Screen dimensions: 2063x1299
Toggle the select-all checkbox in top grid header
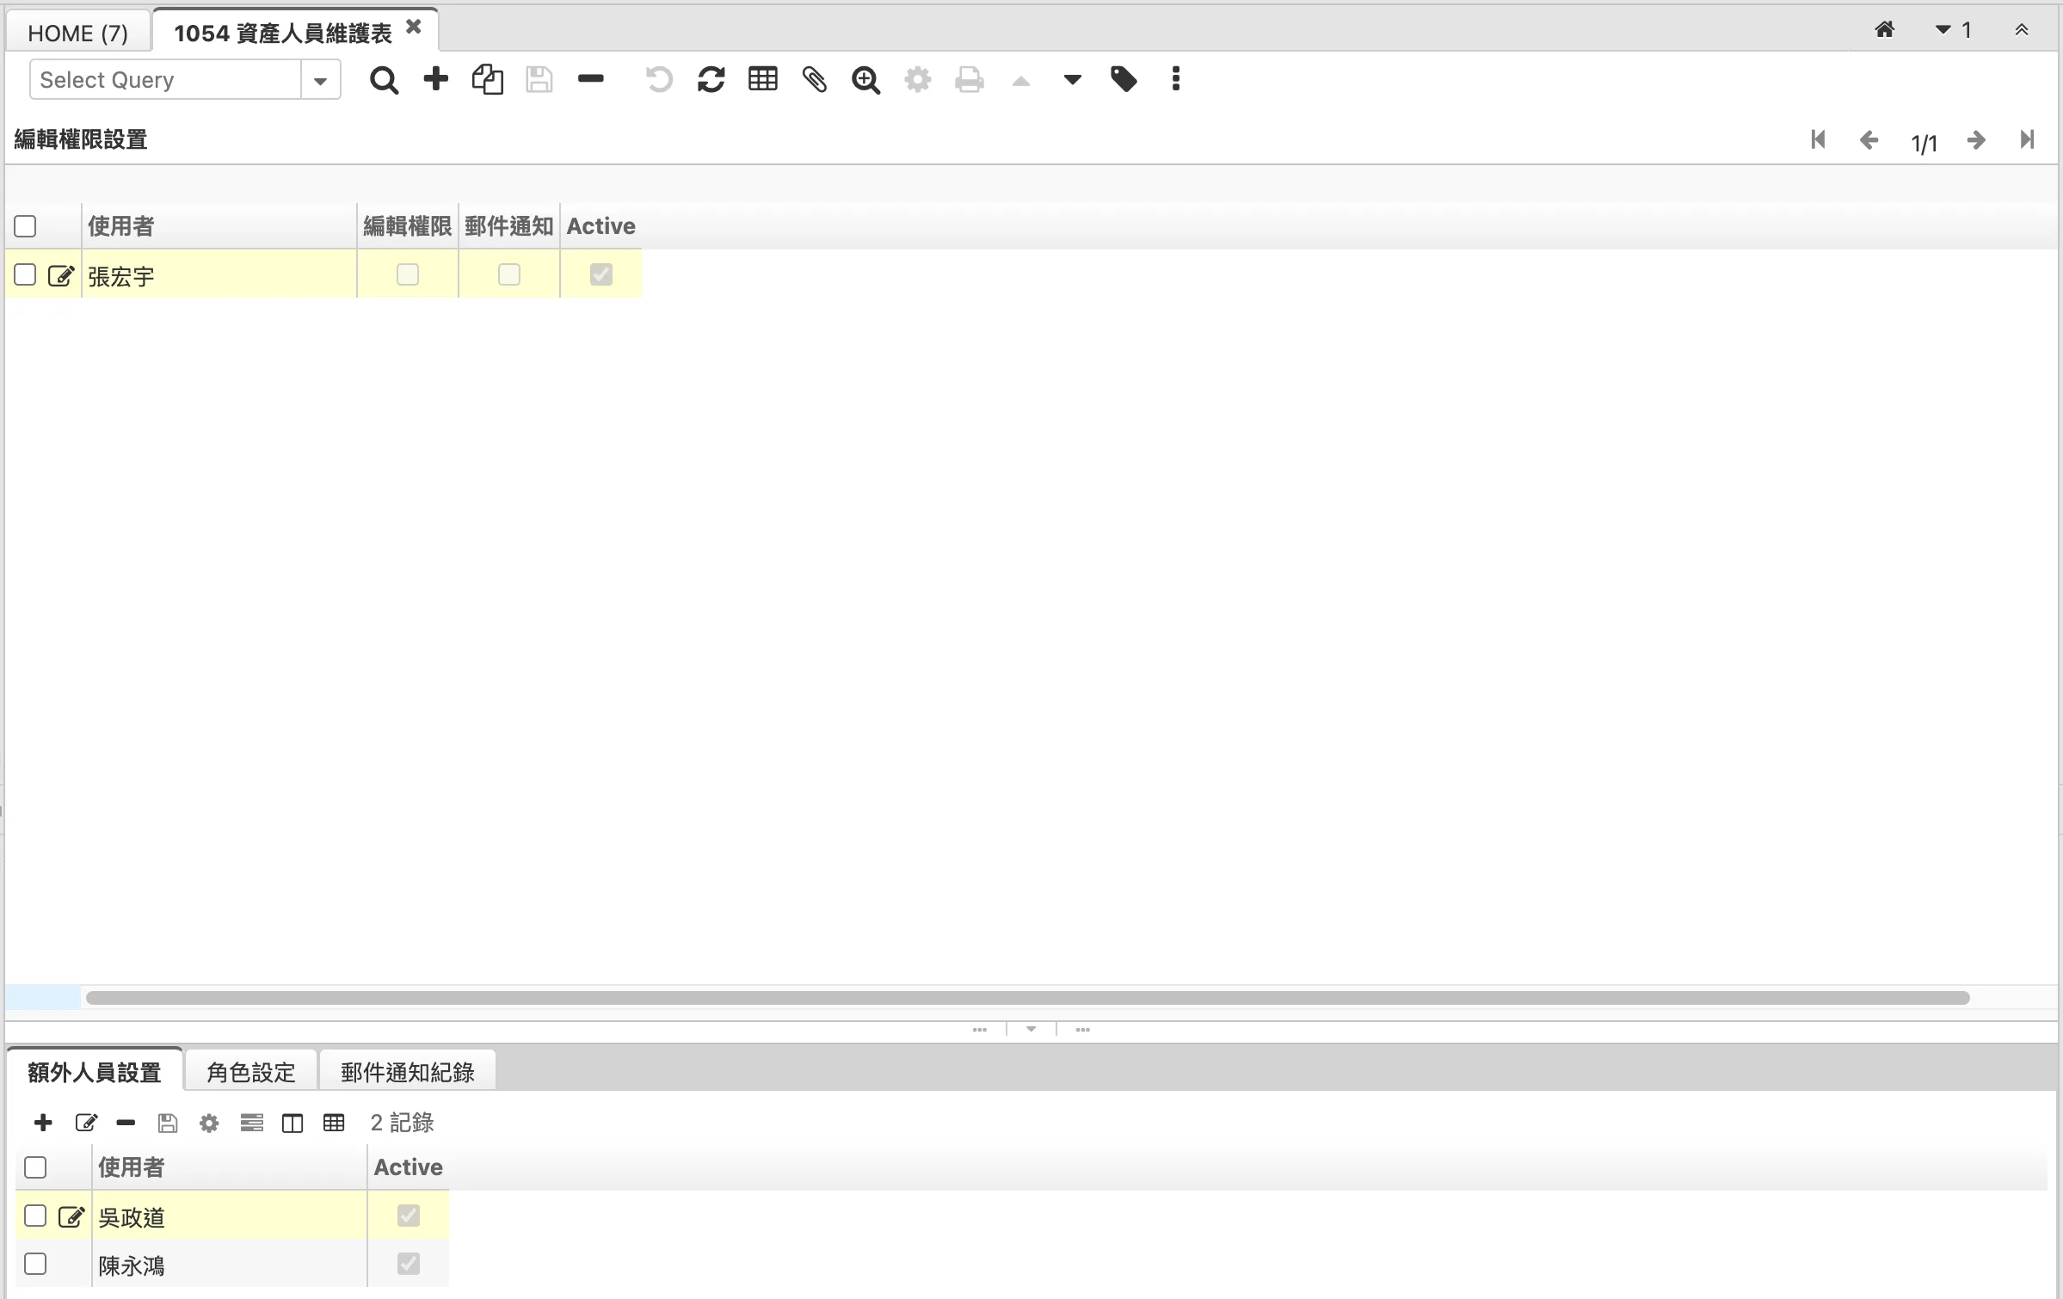click(26, 226)
